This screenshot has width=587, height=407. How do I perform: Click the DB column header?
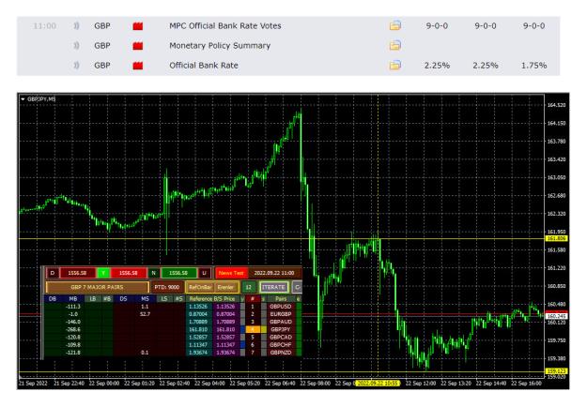53,298
